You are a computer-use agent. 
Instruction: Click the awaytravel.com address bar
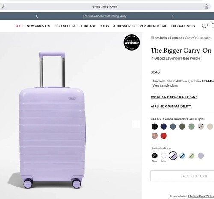(x=105, y=6)
